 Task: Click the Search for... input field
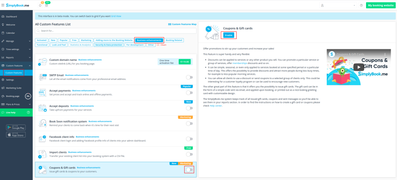click(x=115, y=31)
